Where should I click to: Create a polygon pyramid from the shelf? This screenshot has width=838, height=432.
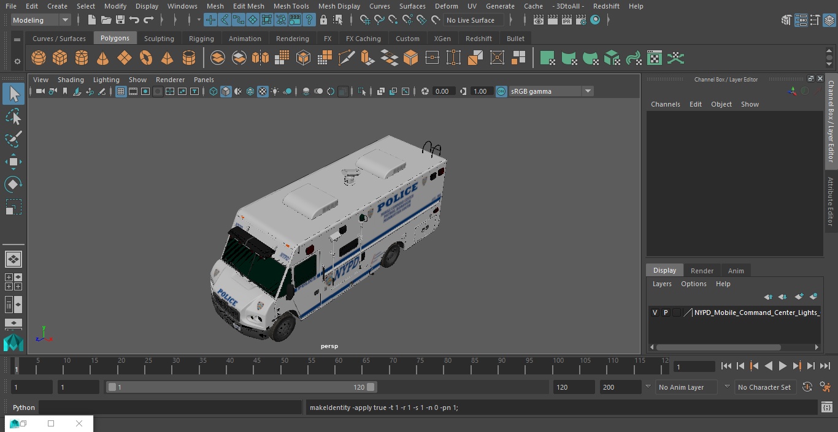tap(167, 58)
